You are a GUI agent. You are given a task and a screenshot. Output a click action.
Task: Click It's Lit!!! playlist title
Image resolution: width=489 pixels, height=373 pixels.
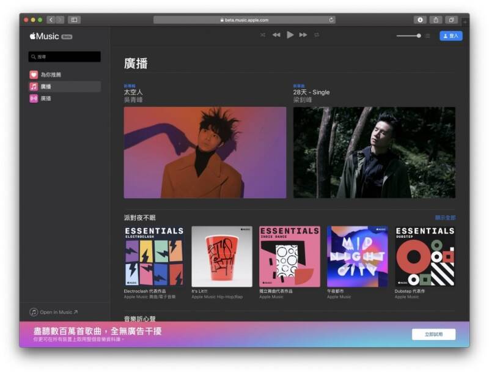point(200,291)
